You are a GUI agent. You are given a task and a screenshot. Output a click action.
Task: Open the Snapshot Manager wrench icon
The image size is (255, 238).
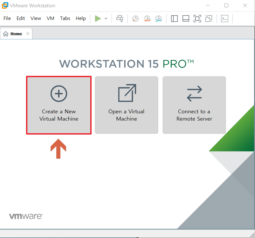[x=159, y=18]
